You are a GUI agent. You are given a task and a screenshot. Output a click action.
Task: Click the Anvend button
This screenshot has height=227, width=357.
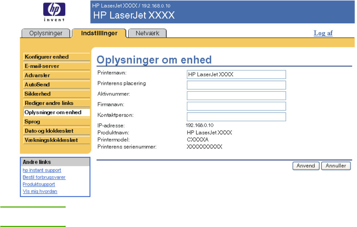[306, 166]
